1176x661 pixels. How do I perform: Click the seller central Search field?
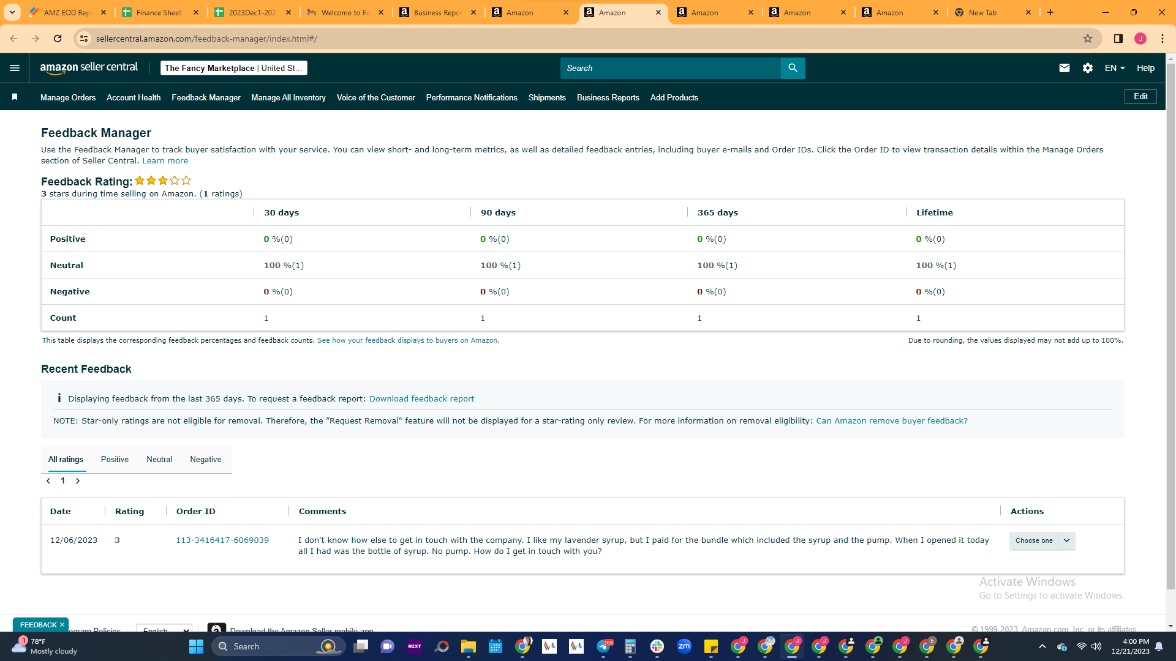point(670,68)
